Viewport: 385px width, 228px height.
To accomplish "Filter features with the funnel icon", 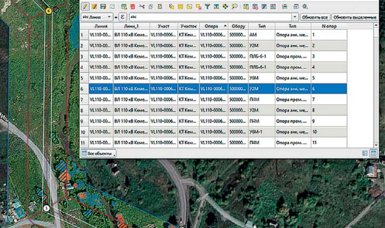I will [207, 7].
